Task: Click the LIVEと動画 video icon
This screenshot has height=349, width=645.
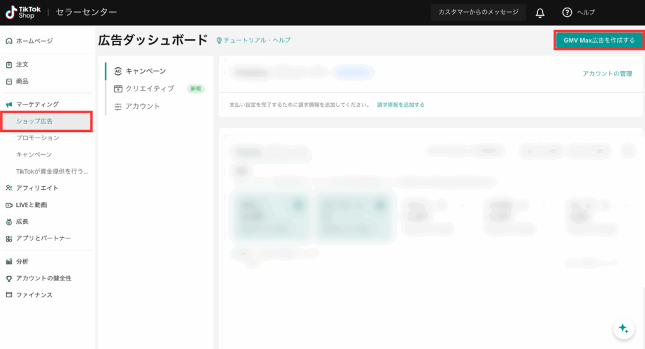Action: [x=9, y=205]
